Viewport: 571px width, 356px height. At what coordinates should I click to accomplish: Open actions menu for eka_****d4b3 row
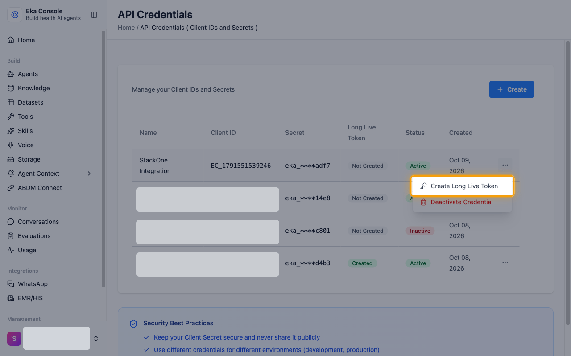click(x=505, y=263)
